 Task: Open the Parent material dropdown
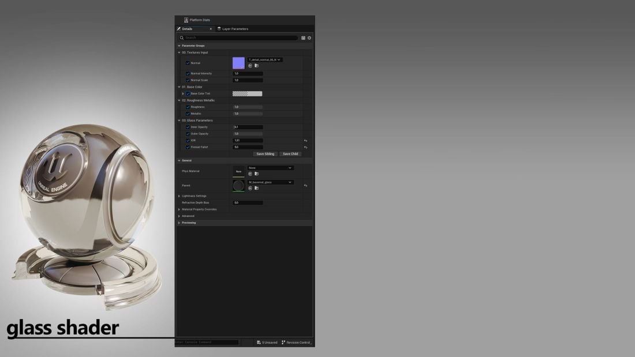click(x=271, y=182)
